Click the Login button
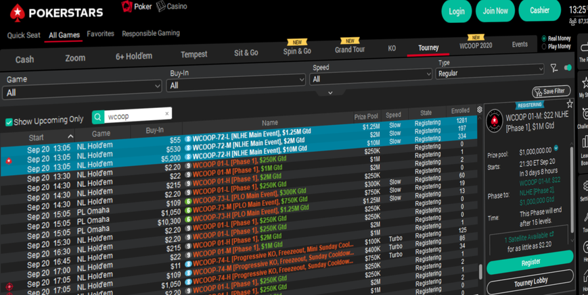Image resolution: width=588 pixels, height=295 pixels. tap(456, 11)
